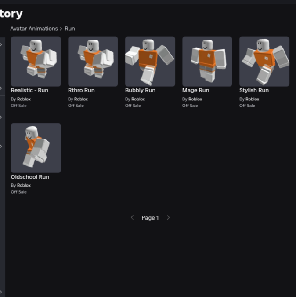Open the Mage Run title link

pyautogui.click(x=195, y=90)
